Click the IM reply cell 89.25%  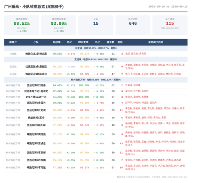tap(84, 110)
